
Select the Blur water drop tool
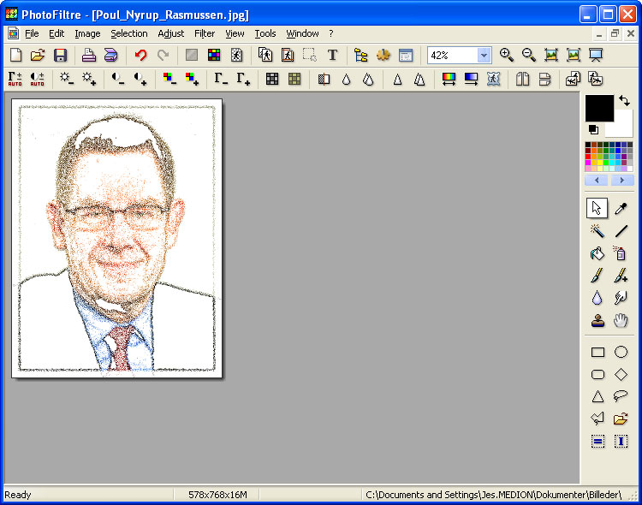pos(597,298)
